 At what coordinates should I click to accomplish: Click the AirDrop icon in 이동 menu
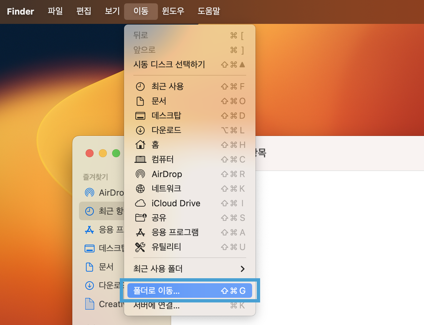[x=140, y=174]
